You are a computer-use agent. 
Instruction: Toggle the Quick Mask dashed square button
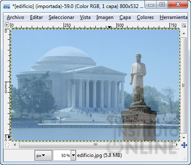(x=7, y=145)
